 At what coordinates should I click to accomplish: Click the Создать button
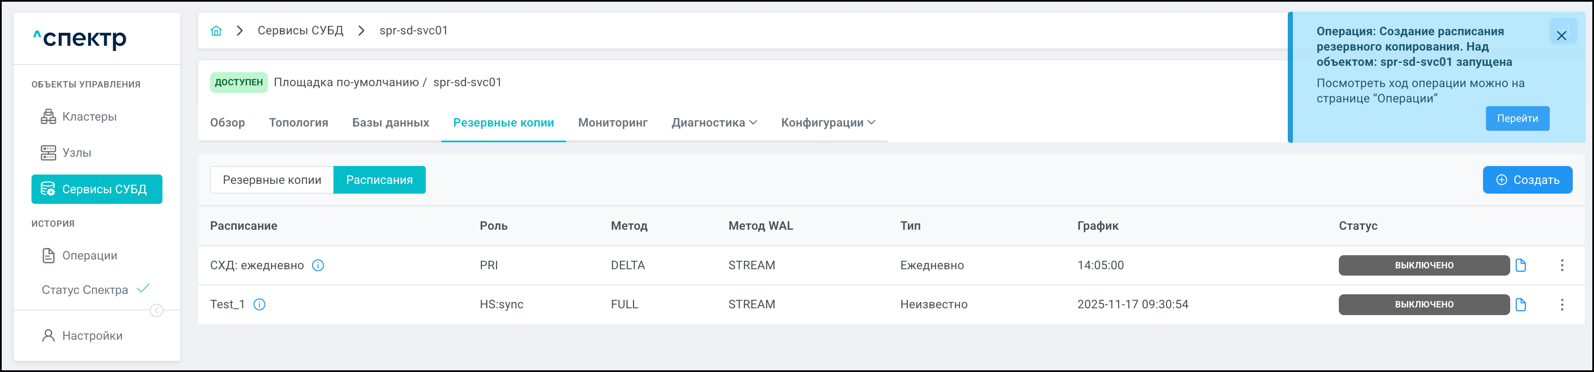click(1526, 180)
